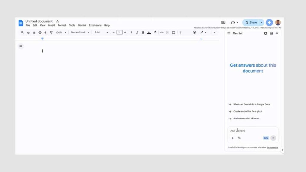Click the plus attach icon in Gemini

[232, 138]
